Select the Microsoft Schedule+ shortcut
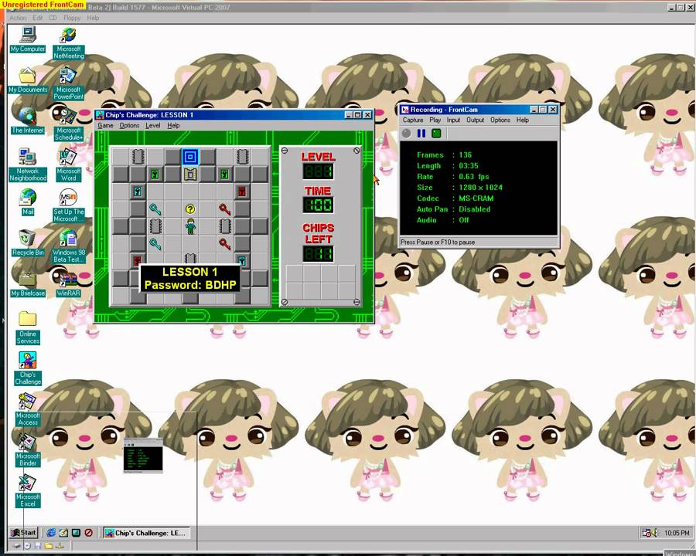 pyautogui.click(x=68, y=124)
